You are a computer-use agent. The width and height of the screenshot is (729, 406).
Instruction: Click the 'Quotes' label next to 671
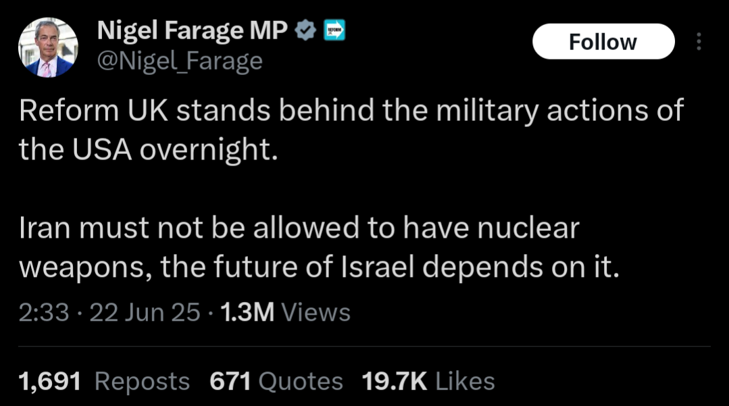(301, 382)
